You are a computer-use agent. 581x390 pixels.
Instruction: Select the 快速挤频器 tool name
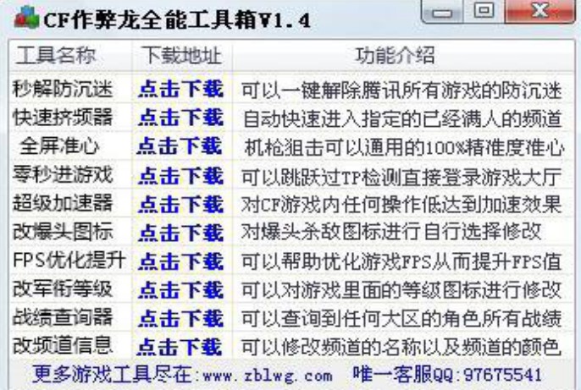(x=63, y=118)
